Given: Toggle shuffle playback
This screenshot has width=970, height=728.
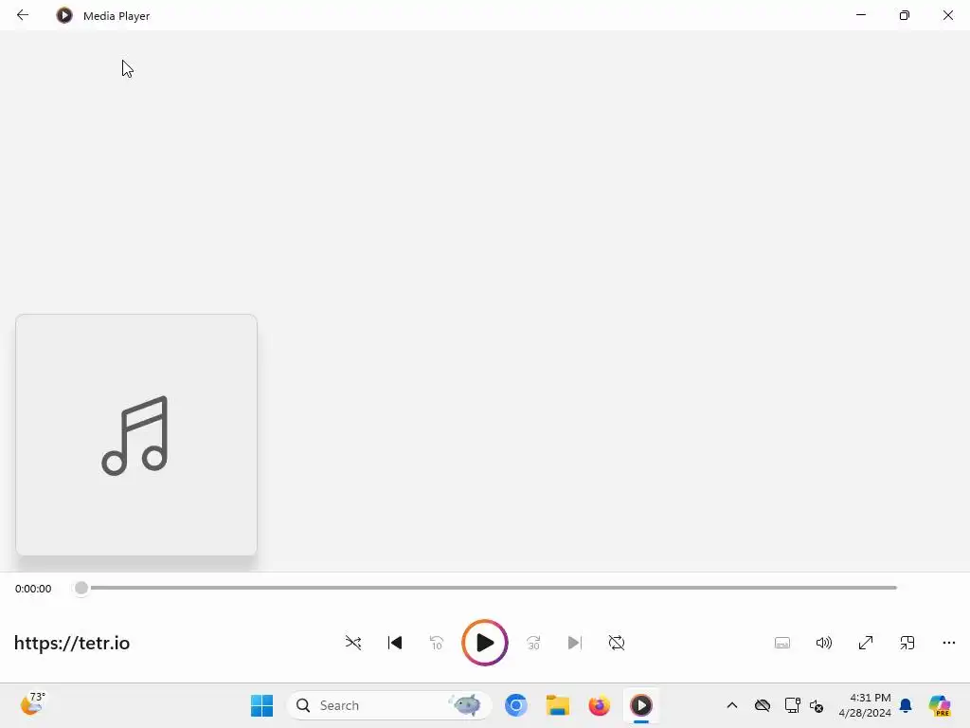Looking at the screenshot, I should coord(353,643).
